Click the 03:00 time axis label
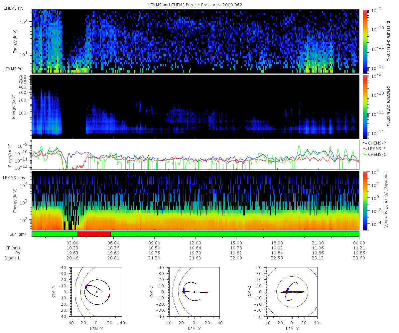Viewport: 399px width, 333px height. [72, 243]
